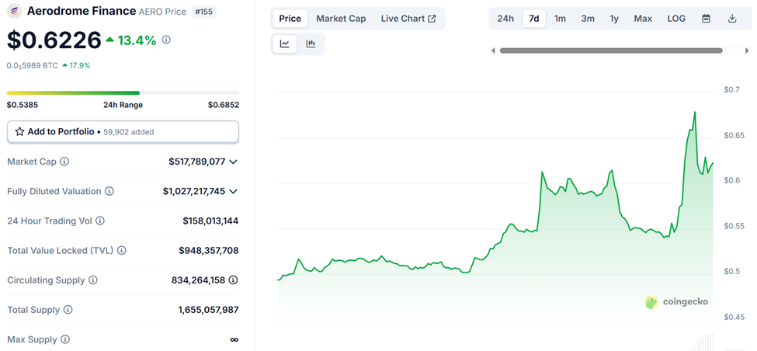Click the Add to Portfolio button
The height and width of the screenshot is (351, 757).
pyautogui.click(x=123, y=132)
